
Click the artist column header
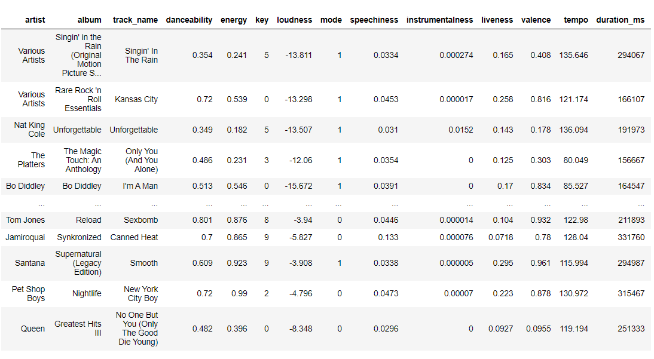click(35, 20)
